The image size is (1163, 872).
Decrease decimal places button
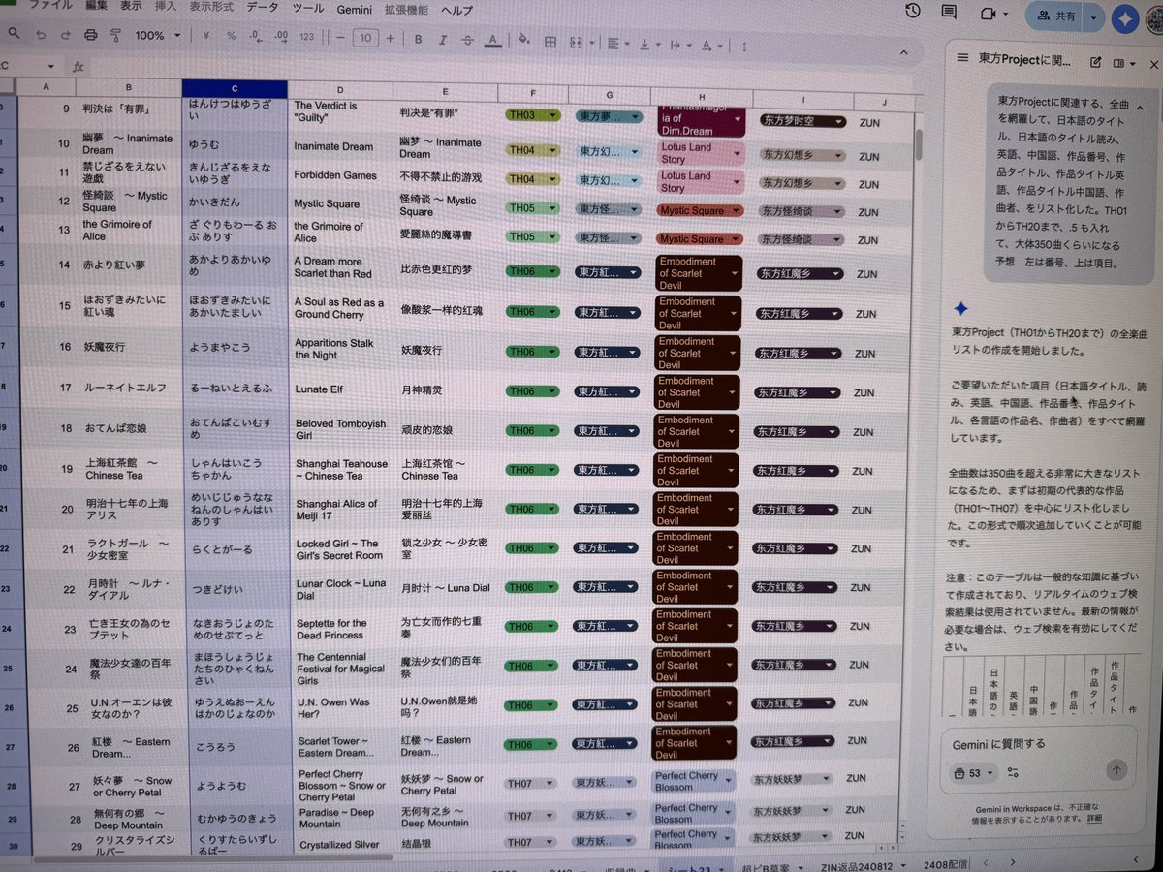[255, 37]
